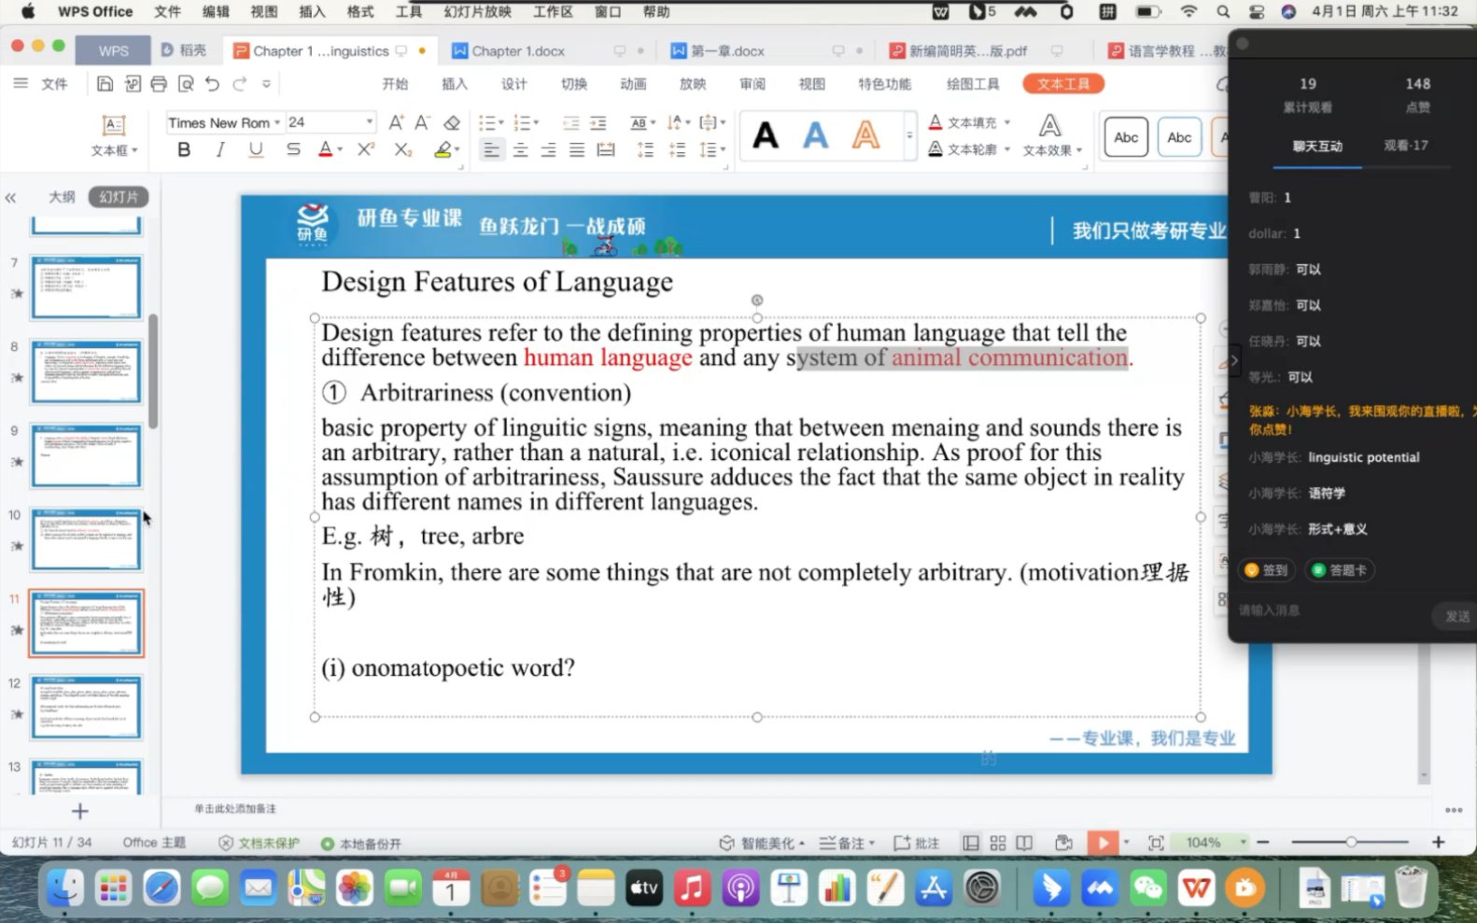The image size is (1477, 923).
Task: Open the 批注 comments button in status bar
Action: pyautogui.click(x=917, y=843)
